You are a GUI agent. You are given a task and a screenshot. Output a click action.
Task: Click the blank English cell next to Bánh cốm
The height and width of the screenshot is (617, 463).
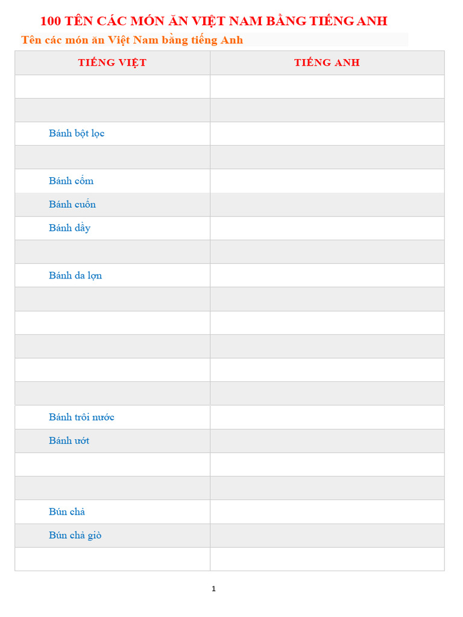(x=327, y=181)
